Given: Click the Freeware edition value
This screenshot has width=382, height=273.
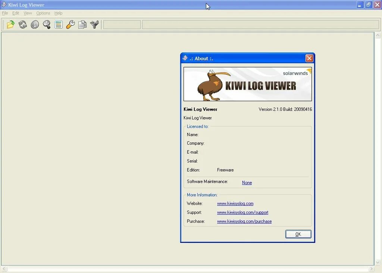Looking at the screenshot, I should [x=225, y=170].
